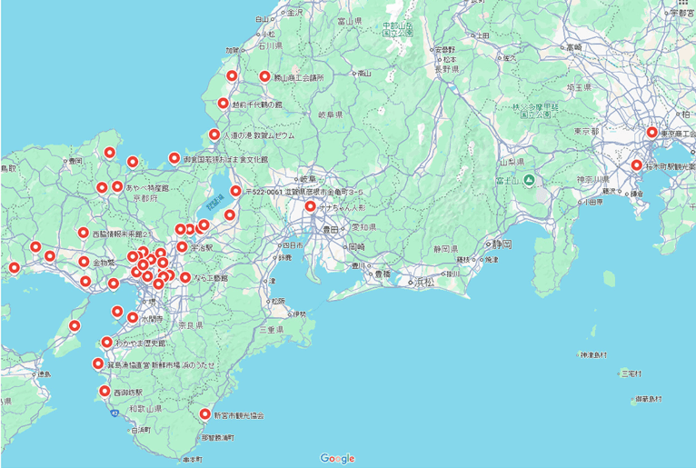
Task: Click the 桜木町駅観光案 marker near Yokohama
Action: [637, 165]
